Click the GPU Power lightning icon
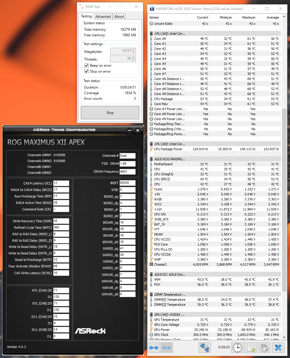The image size is (290, 358). (151, 330)
